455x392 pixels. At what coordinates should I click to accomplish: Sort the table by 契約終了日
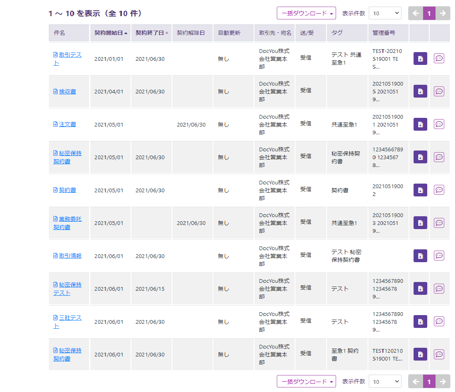pyautogui.click(x=151, y=33)
